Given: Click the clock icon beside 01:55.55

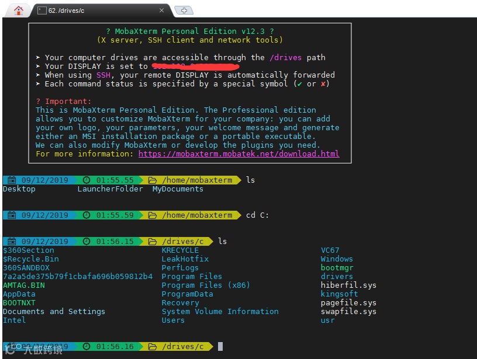Looking at the screenshot, I should pyautogui.click(x=87, y=180).
